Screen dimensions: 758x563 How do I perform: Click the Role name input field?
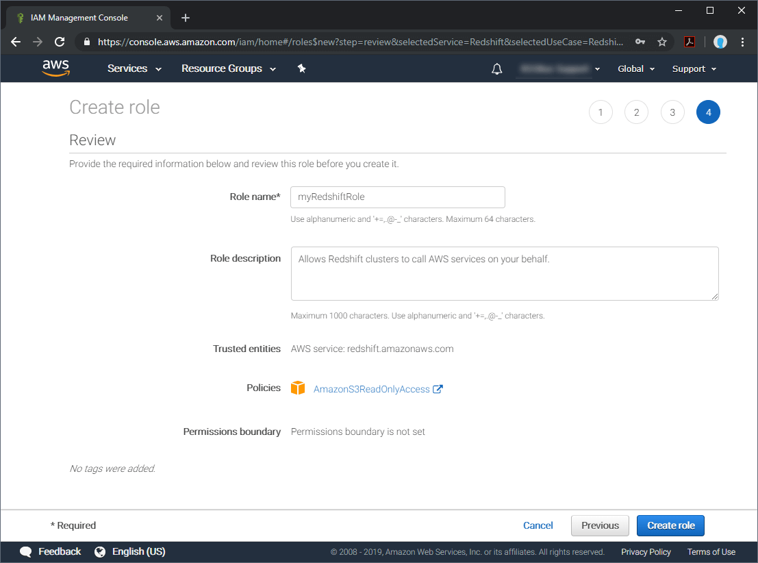tap(398, 197)
